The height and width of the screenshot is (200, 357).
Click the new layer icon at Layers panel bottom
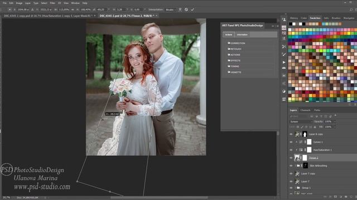[x=351, y=197]
